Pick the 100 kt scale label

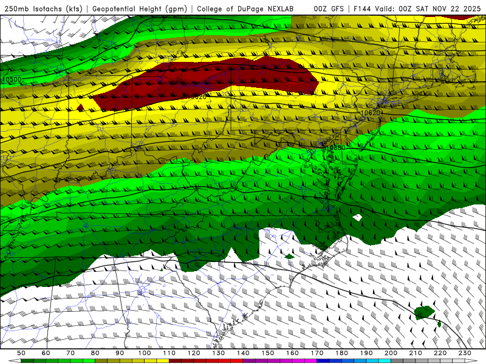(145, 353)
